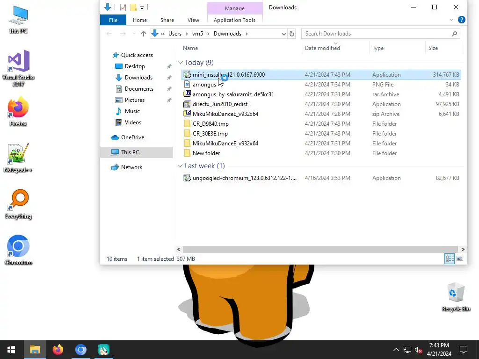Viewport: 479px width, 359px height.
Task: Open address bar history dropdown
Action: 284,34
